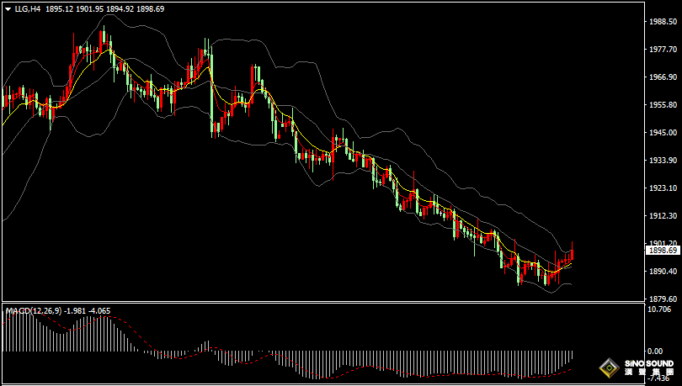Click the Sino Sound diamond logo icon
Viewport: 682px width, 386px height.
click(608, 367)
